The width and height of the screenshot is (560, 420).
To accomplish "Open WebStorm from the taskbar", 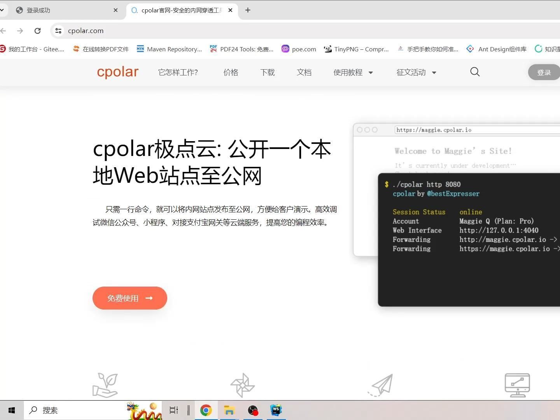I will [276, 410].
